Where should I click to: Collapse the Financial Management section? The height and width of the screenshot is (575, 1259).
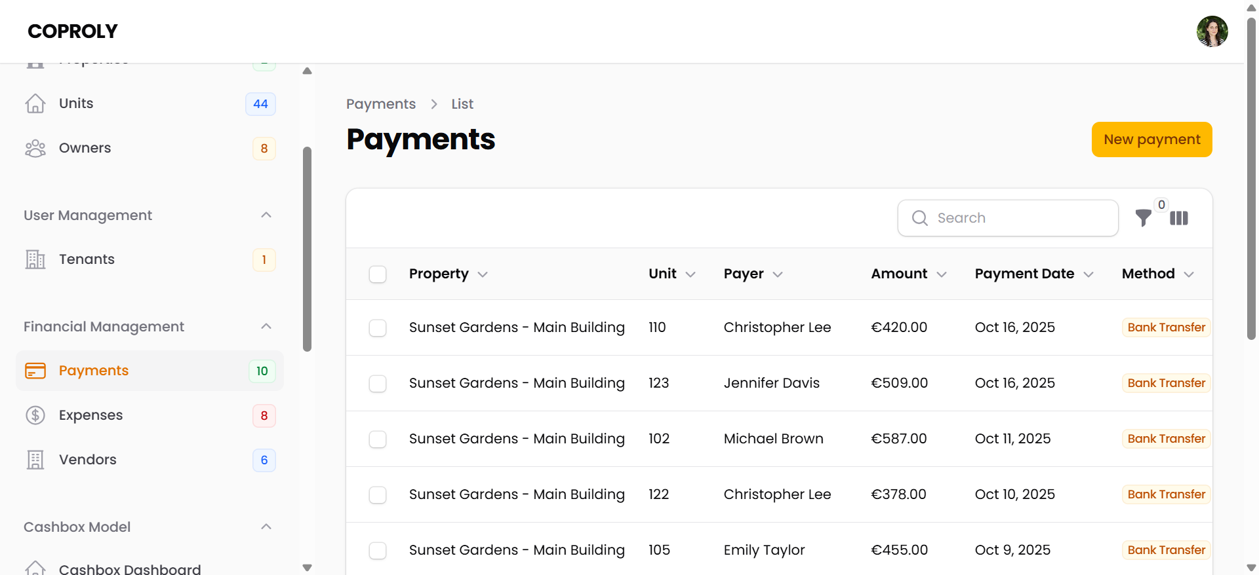click(x=266, y=326)
